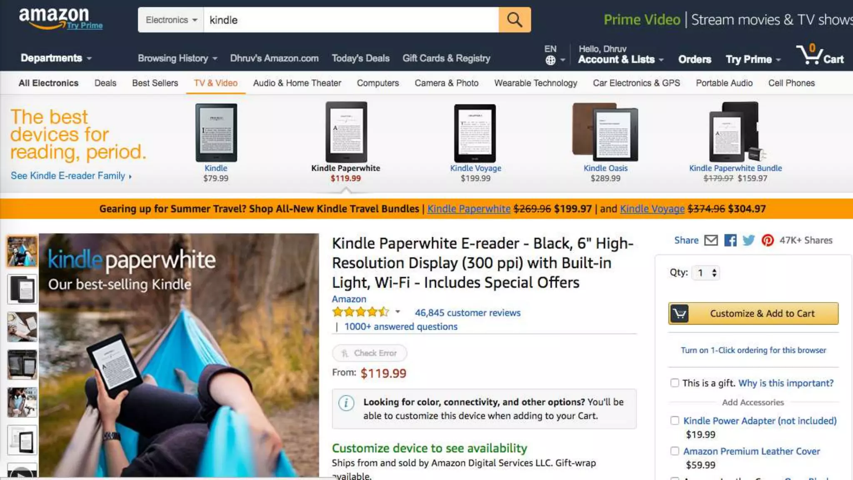Select the TV & Video tab

coord(216,83)
